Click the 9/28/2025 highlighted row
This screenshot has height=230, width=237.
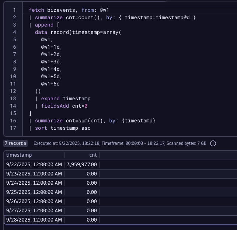[34, 220]
